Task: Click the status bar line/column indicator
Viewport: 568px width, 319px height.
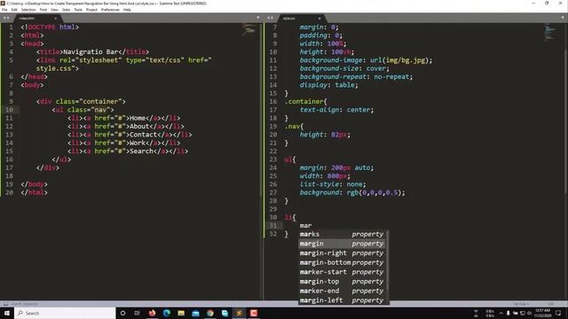Action: coord(24,304)
